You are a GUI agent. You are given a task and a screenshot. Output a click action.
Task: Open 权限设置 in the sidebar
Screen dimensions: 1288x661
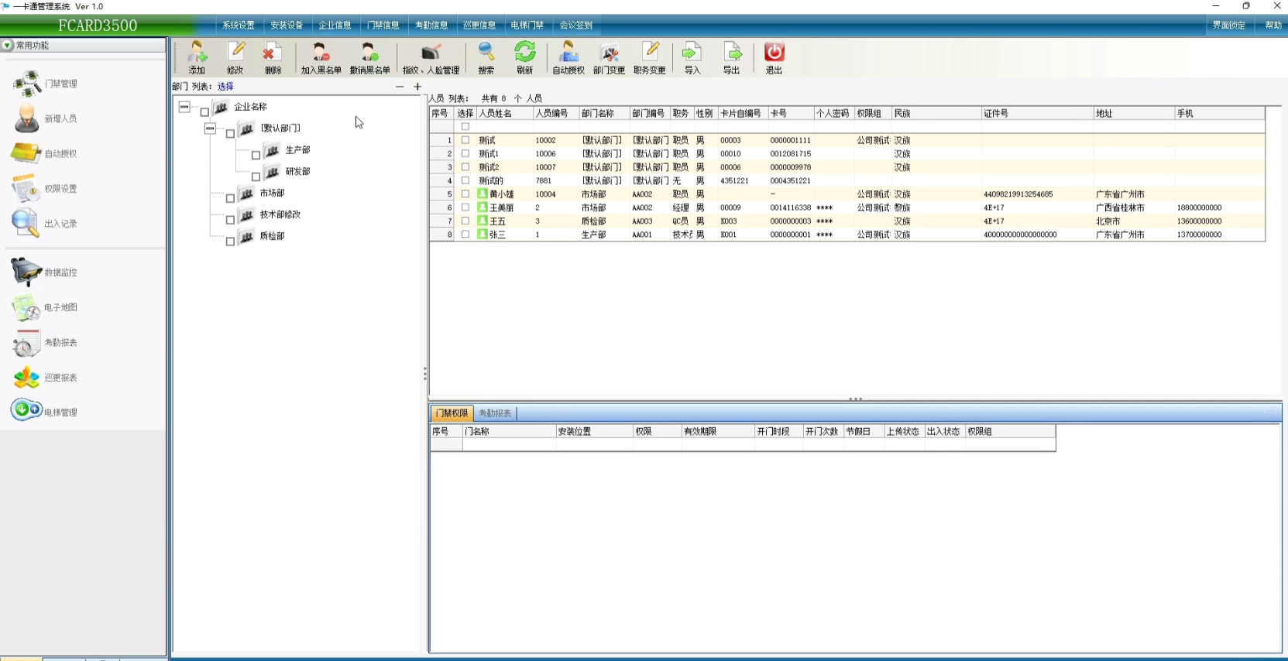[x=46, y=188]
